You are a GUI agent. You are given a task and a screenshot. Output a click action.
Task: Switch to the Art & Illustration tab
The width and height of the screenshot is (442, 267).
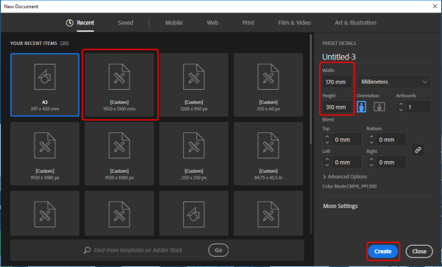355,23
